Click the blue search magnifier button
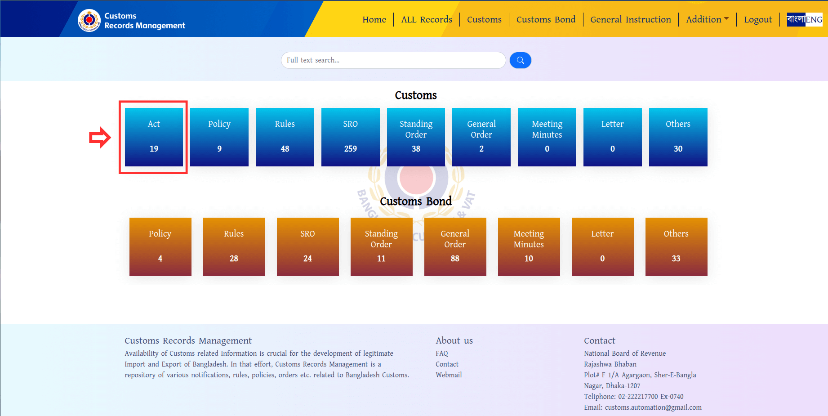This screenshot has width=828, height=416. pyautogui.click(x=520, y=60)
